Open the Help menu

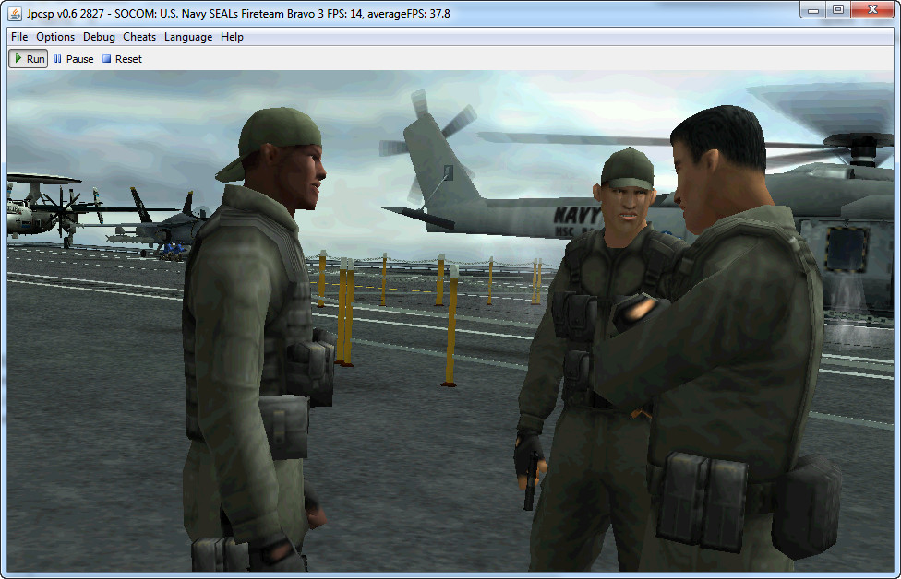[232, 37]
